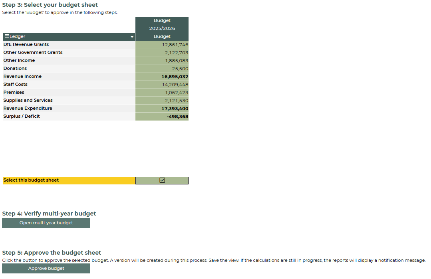Screen dimensions: 431x279
Task: Click the hamburger icon beside Ledger
Action: point(6,36)
